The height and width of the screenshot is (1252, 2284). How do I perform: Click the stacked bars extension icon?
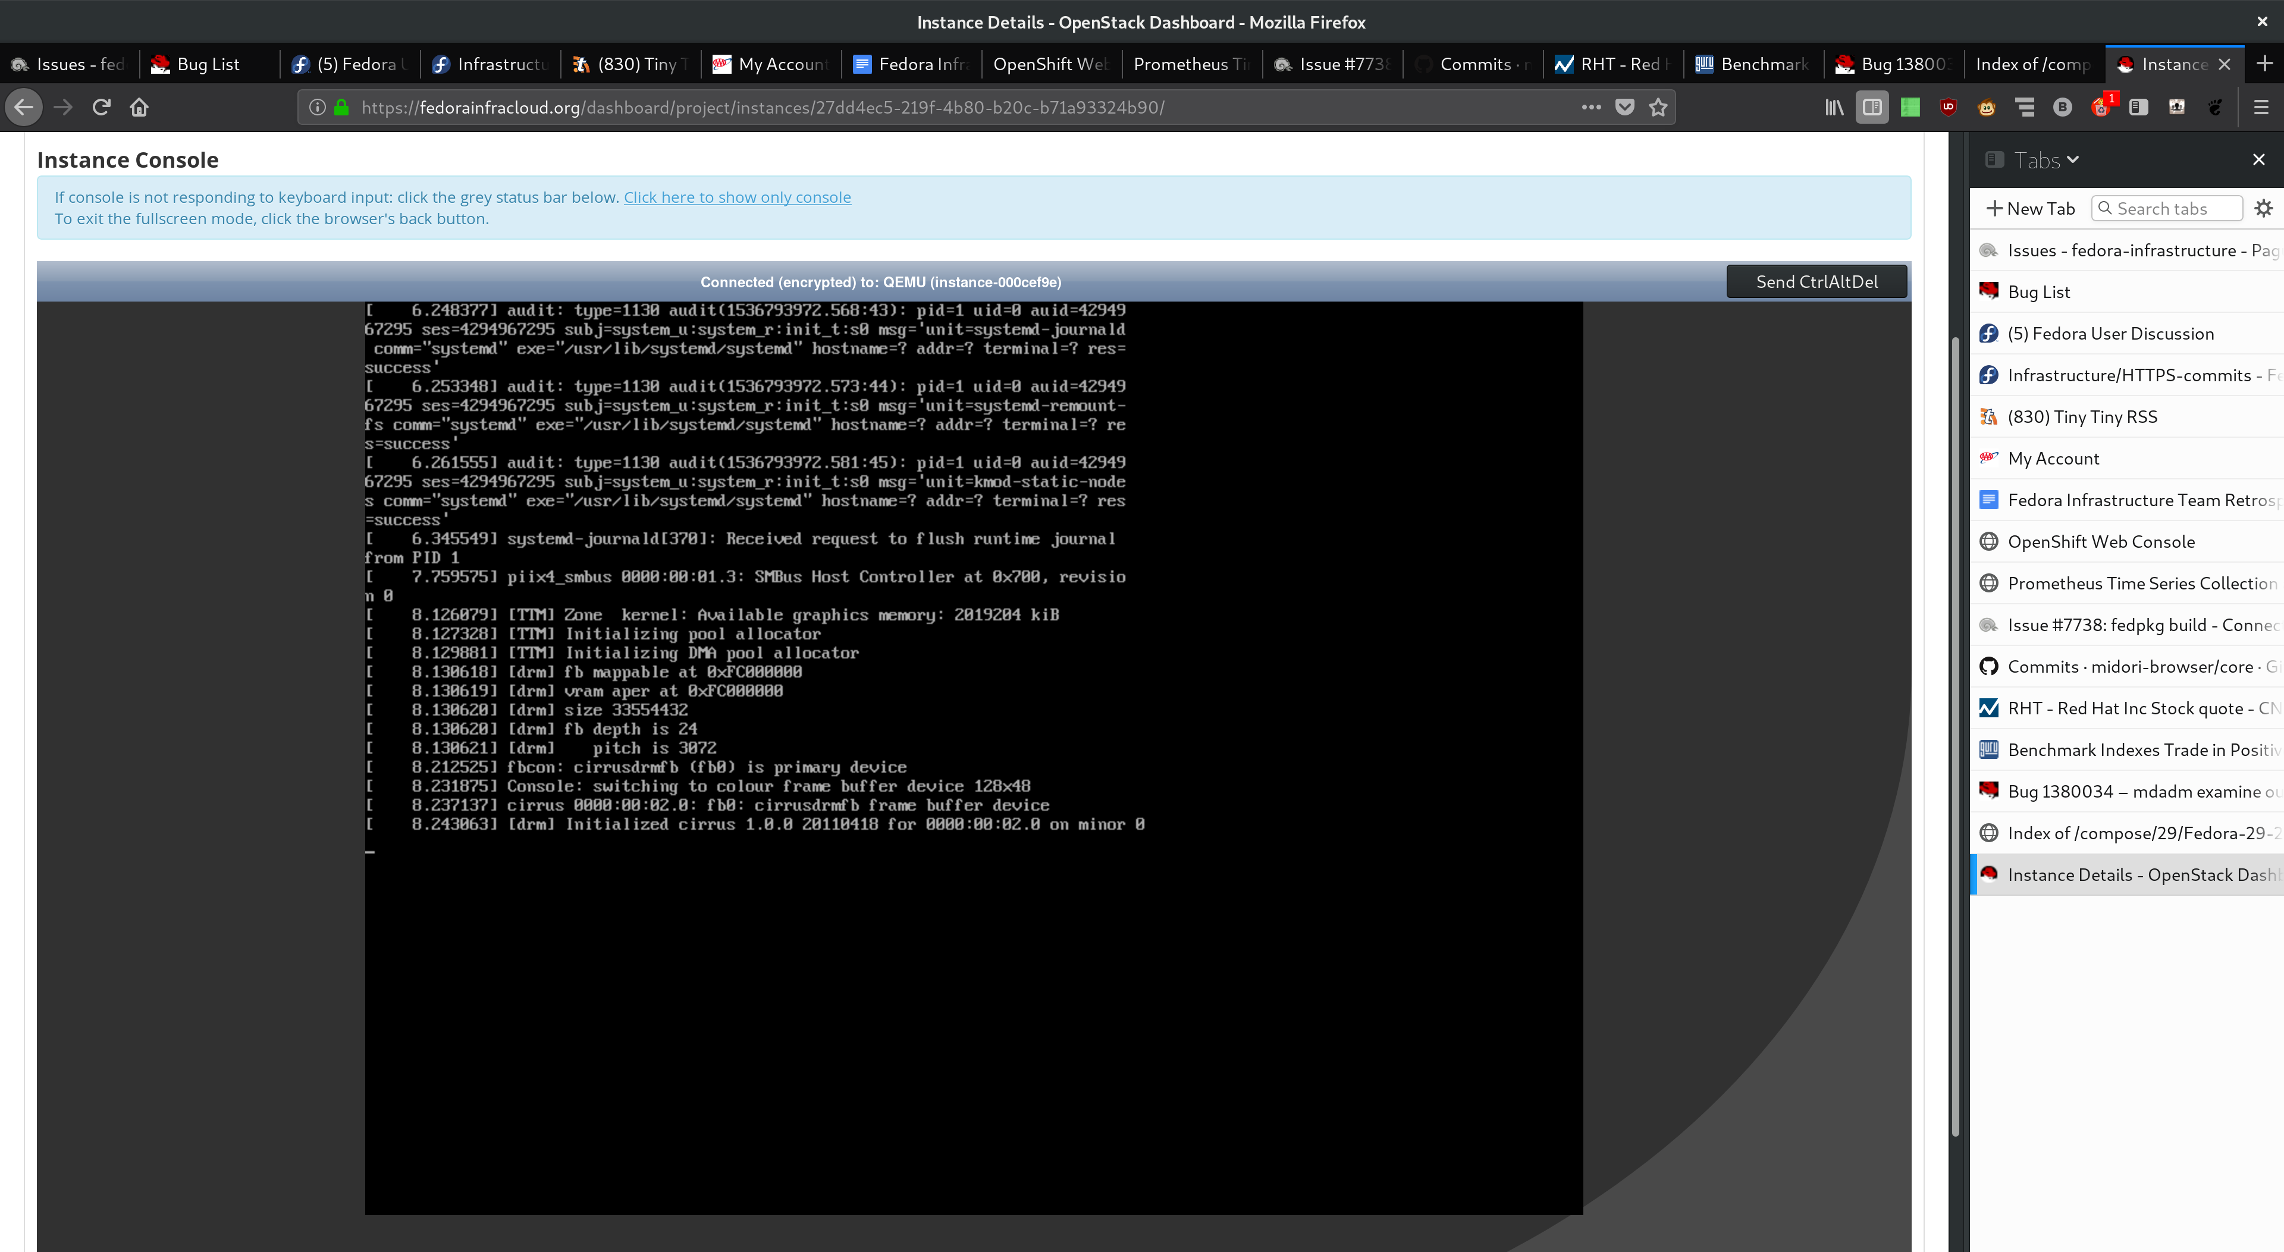(x=2024, y=107)
